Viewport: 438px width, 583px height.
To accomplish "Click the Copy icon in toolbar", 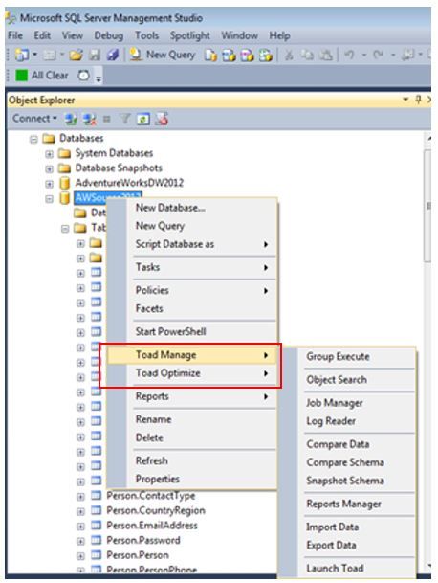I will (x=307, y=55).
